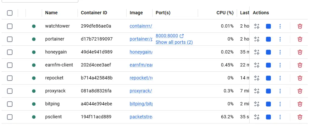Select the portainer row checkbox

[x=10, y=39]
